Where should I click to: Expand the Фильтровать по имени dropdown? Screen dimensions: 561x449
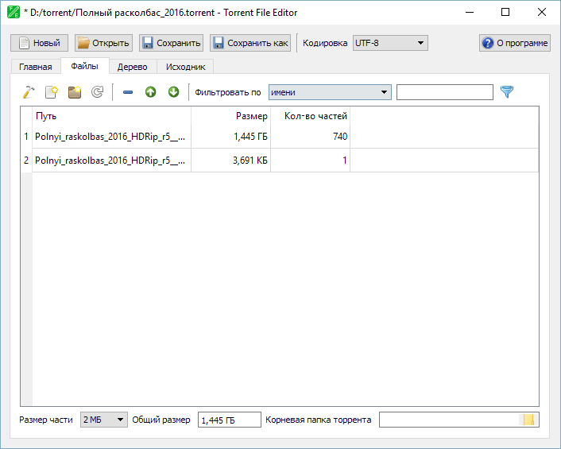pyautogui.click(x=330, y=92)
